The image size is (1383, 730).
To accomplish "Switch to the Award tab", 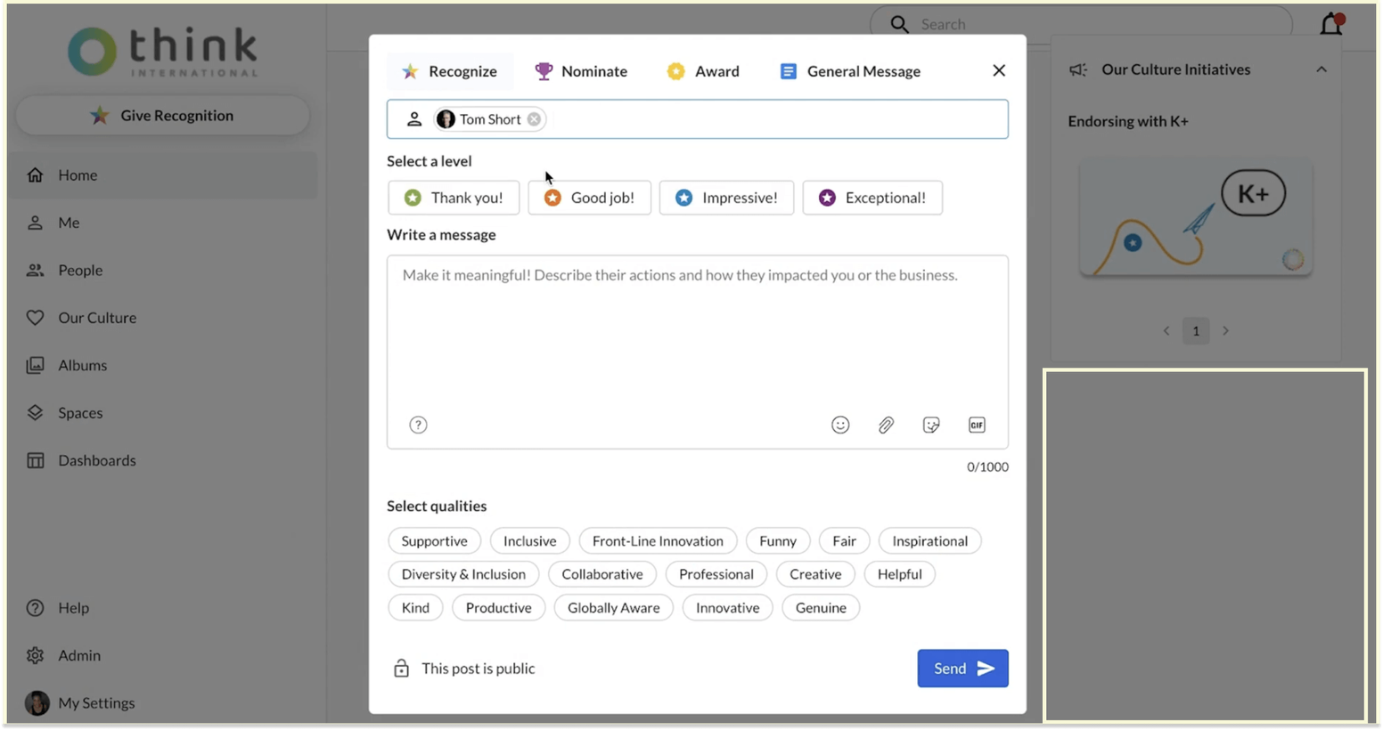I will point(703,71).
